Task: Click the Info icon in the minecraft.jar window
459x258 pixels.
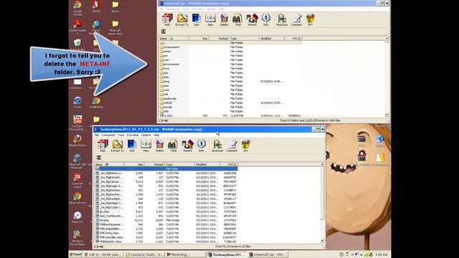Action: (265, 20)
